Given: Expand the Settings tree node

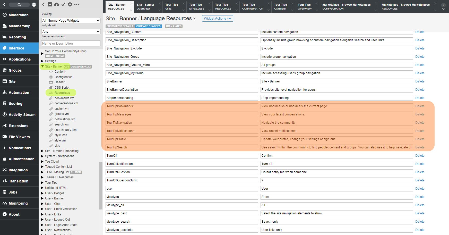Looking at the screenshot, I should coord(42,61).
